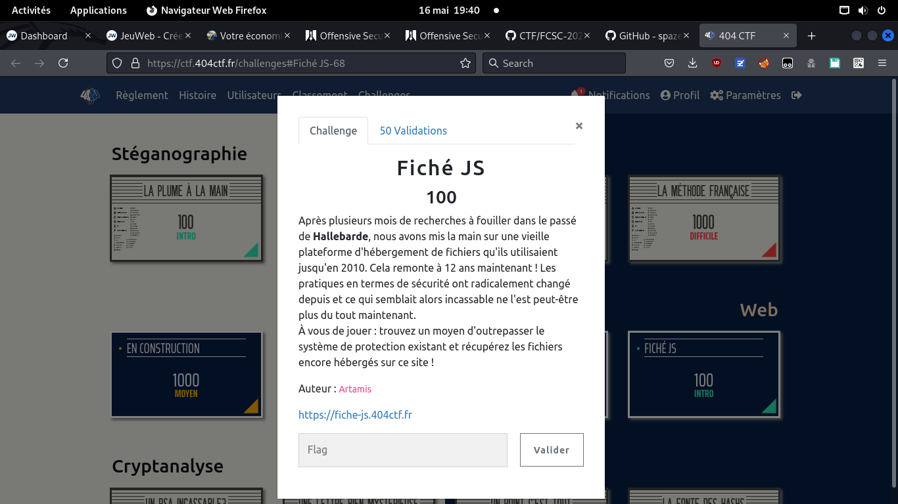Click the crossed-out cookie extension icon
898x504 pixels.
point(764,63)
